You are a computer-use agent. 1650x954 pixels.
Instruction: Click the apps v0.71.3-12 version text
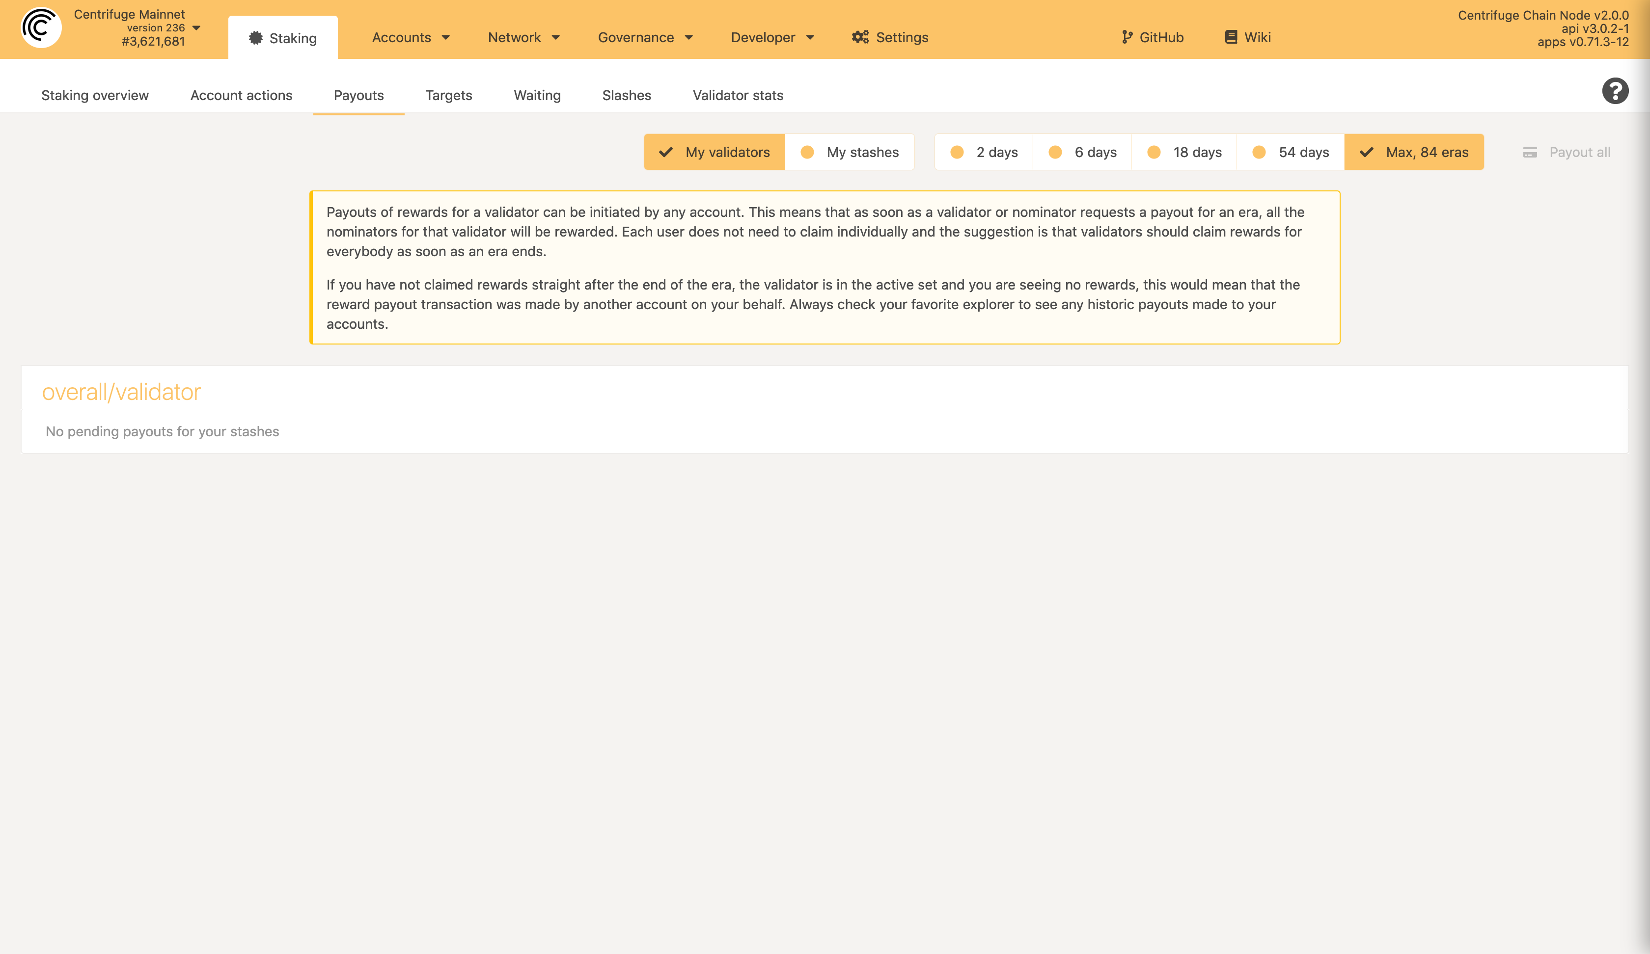click(1583, 42)
